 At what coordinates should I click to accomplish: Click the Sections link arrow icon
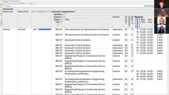pyautogui.click(x=65, y=14)
